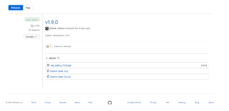Click the thumbs up reaction button
229x111 pixels.
49,46
